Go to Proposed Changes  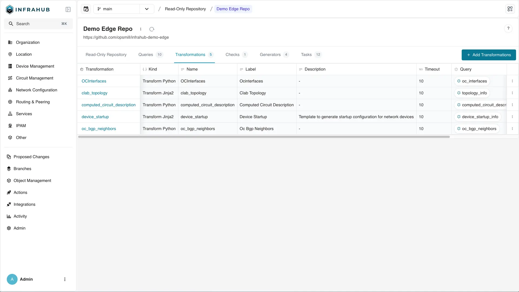[38, 157]
